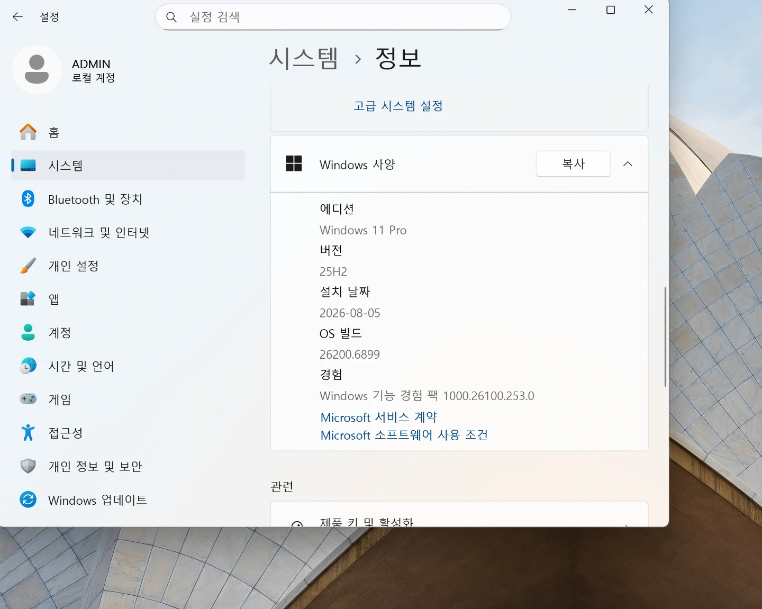
Task: Open Windows 업데이트 page
Action: (x=128, y=499)
